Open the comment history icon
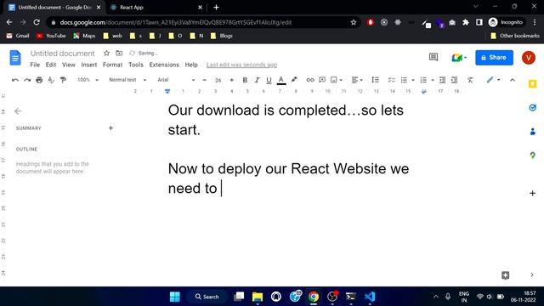Screen dimensions: 544x306 coord(433,57)
